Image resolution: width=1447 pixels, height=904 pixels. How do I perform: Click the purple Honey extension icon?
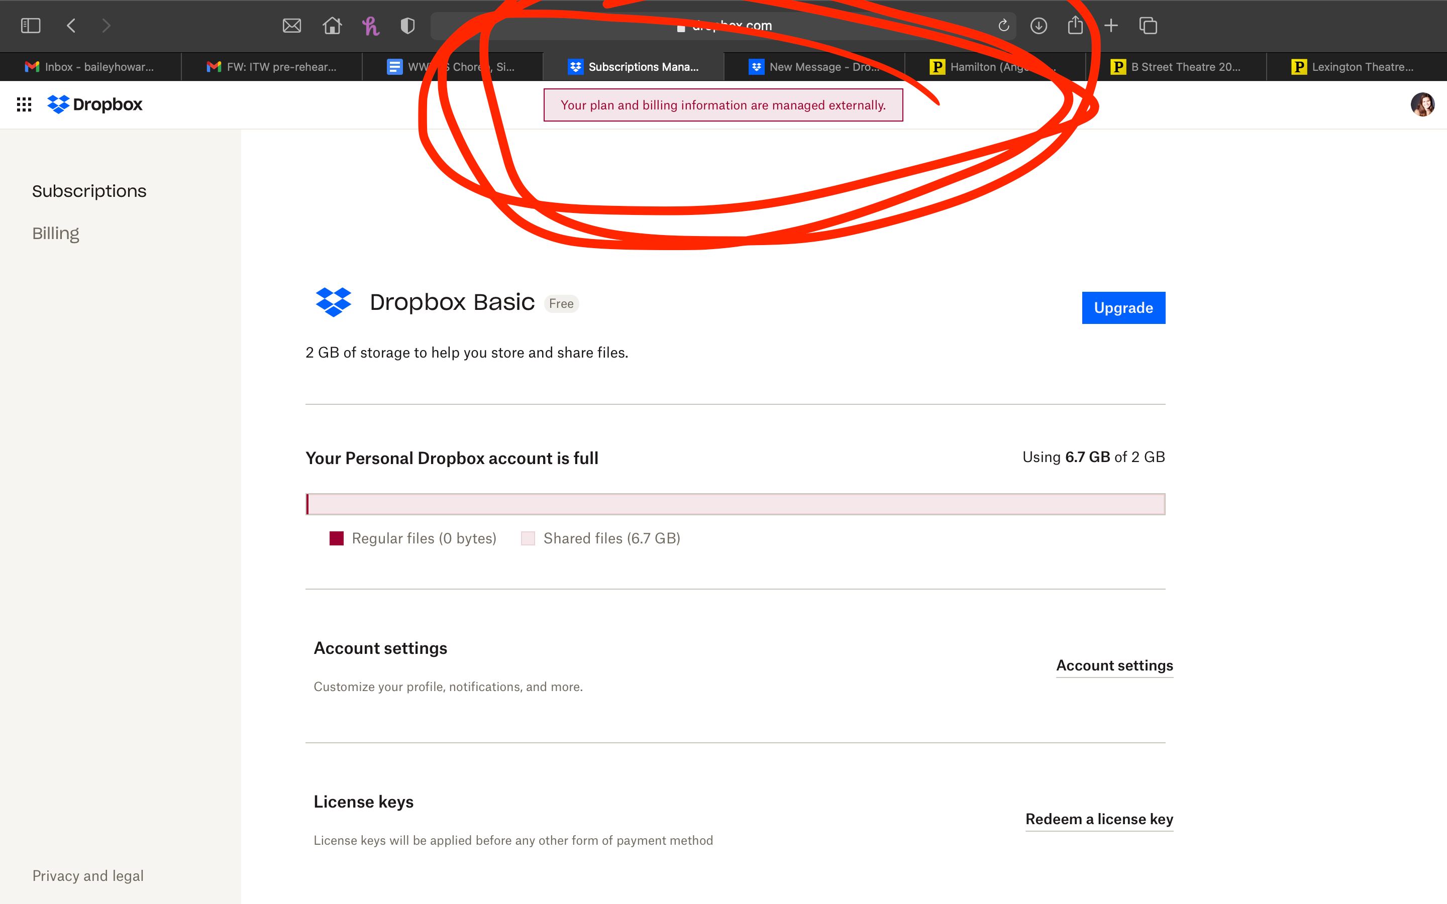click(x=370, y=26)
